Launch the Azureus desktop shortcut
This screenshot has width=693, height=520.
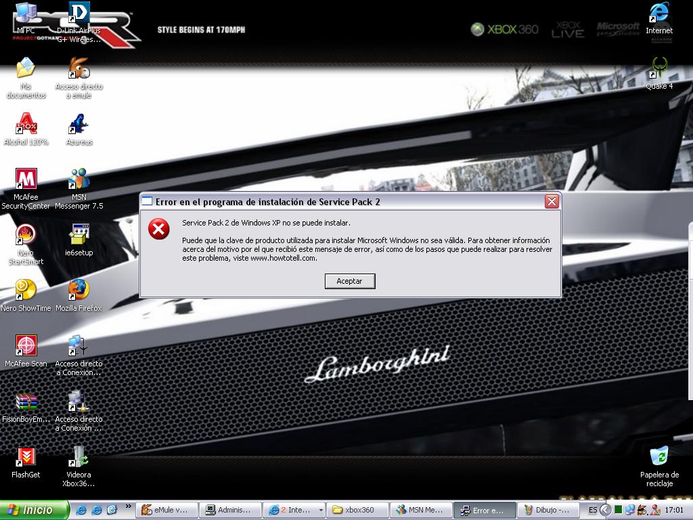click(79, 129)
